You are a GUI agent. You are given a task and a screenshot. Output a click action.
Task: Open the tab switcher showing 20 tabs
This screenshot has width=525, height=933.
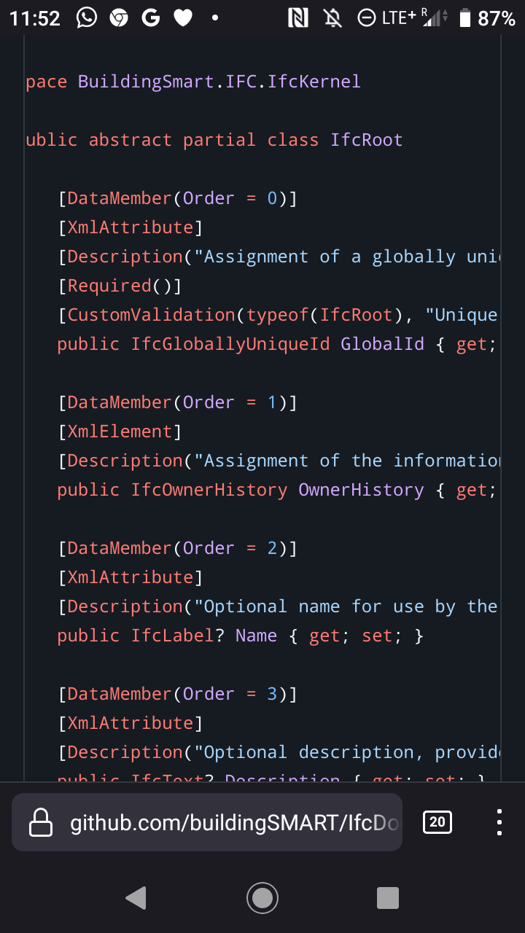[436, 821]
